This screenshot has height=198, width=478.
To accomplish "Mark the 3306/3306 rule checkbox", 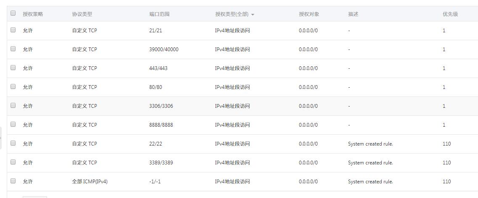I will tap(13, 105).
